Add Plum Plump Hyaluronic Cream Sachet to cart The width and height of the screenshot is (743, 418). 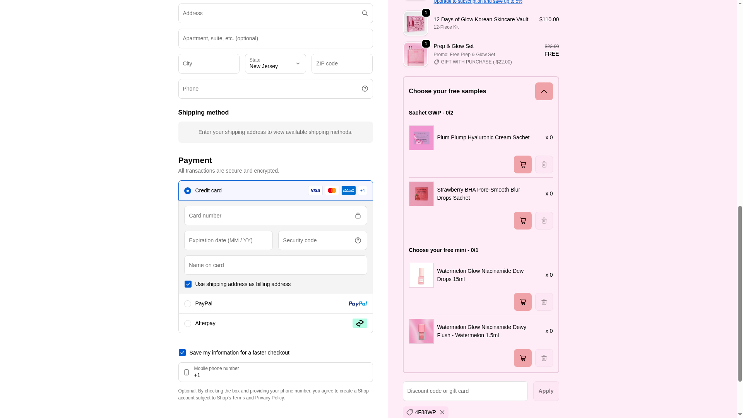click(522, 164)
